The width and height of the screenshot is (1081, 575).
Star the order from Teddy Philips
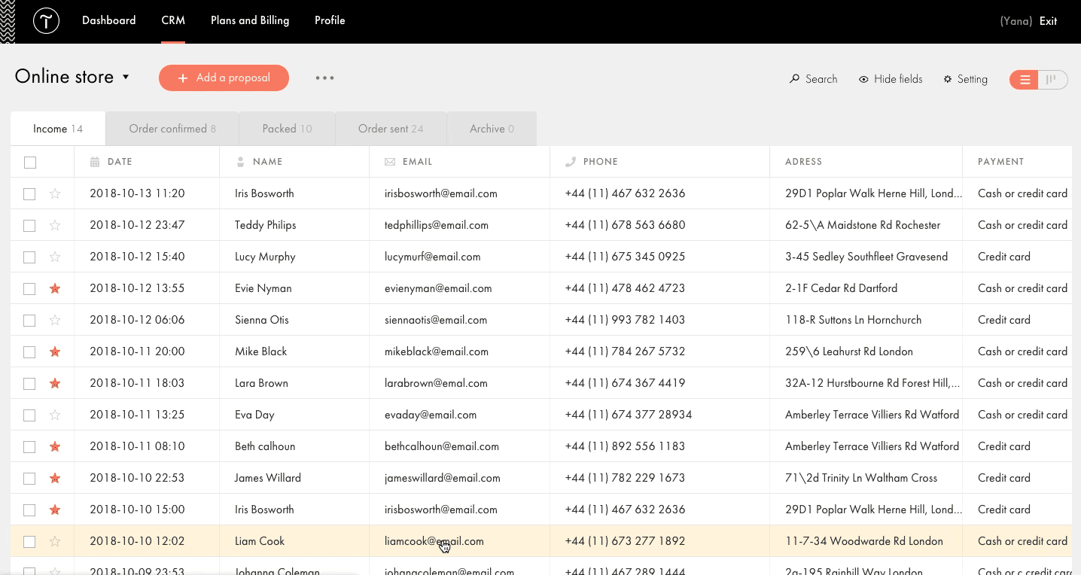54,224
